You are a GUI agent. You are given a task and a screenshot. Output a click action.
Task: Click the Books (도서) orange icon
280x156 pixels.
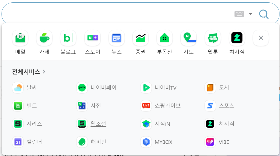click(x=210, y=88)
